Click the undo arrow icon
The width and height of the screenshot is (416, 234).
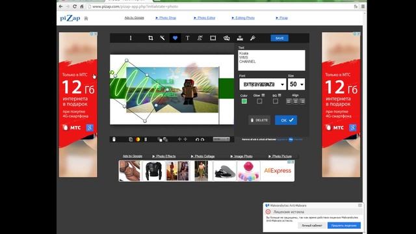(197, 139)
